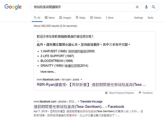The height and width of the screenshot is (121, 165).
Task: Click the 1.HARVEST (1996) list item
Action: click(68, 51)
